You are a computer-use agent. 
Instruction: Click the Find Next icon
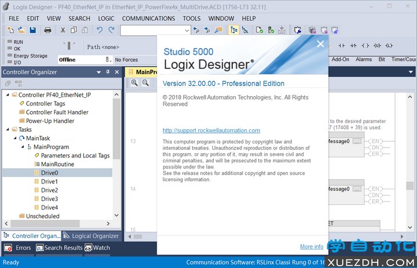pos(207,30)
